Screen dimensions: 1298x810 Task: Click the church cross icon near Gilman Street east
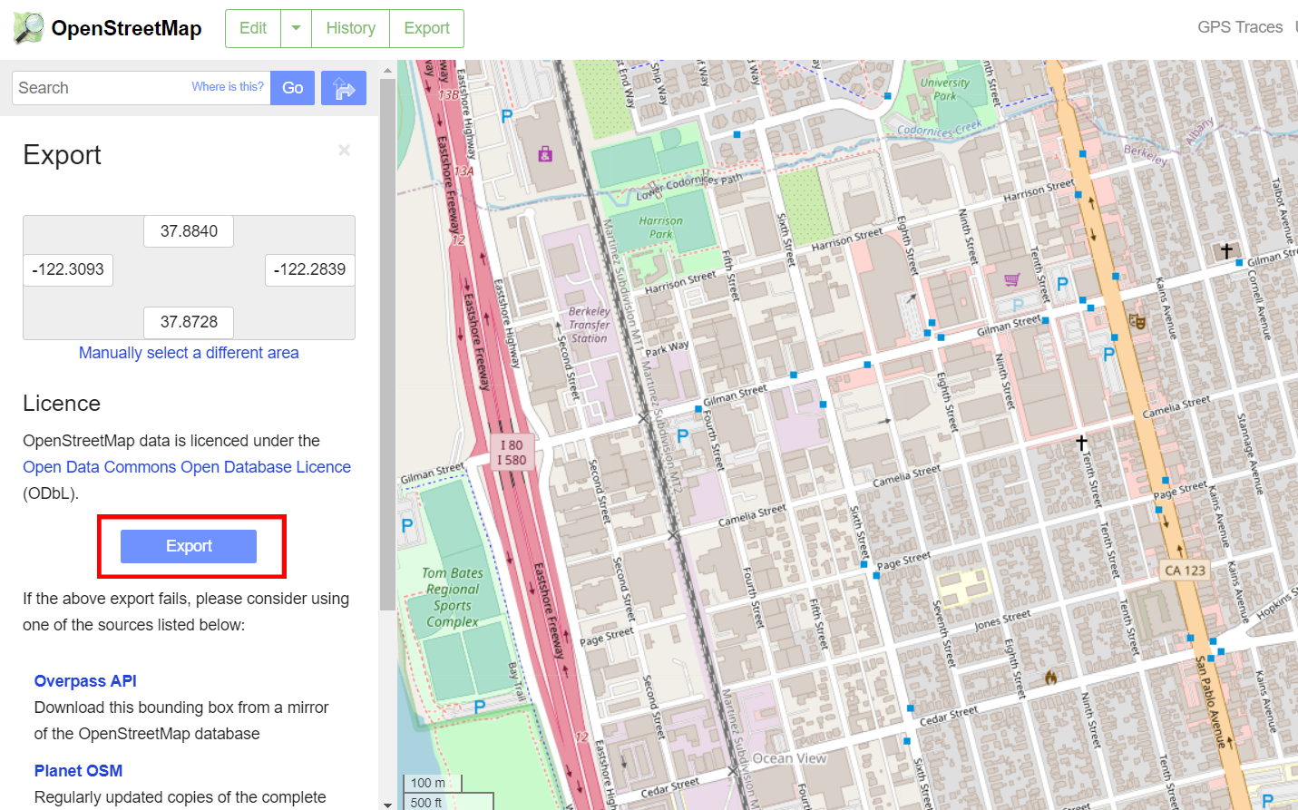[1226, 251]
